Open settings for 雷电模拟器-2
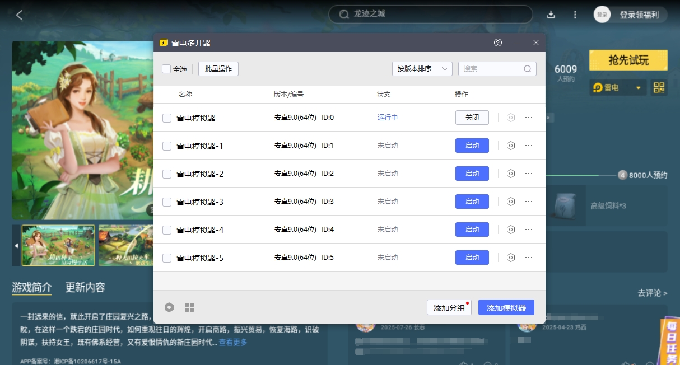Image resolution: width=680 pixels, height=365 pixels. [x=511, y=174]
